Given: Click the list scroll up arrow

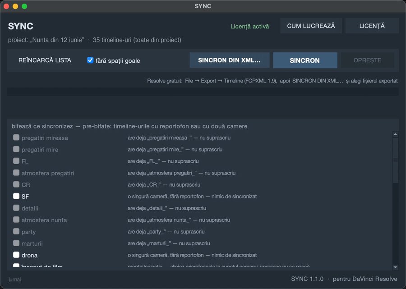Looking at the screenshot, I should point(395,134).
